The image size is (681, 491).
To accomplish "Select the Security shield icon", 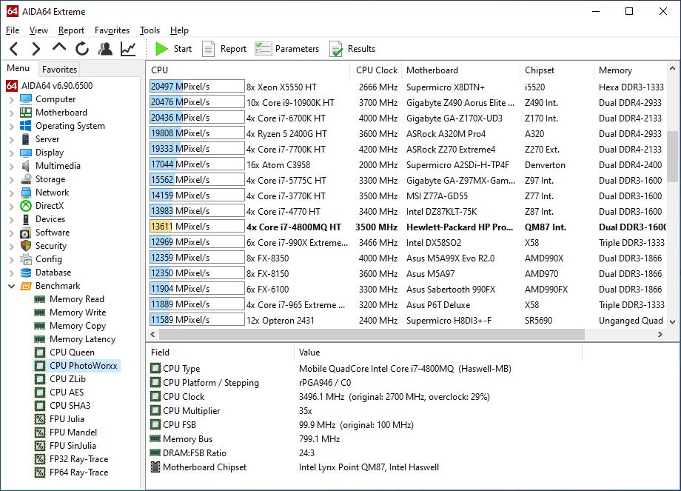I will click(26, 246).
